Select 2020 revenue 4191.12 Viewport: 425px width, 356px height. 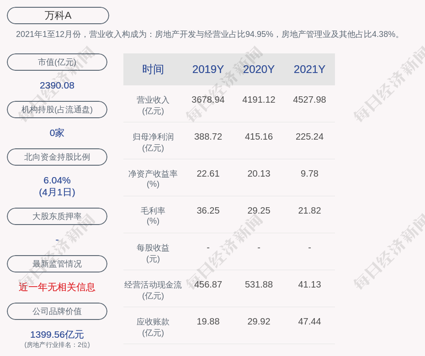tap(259, 99)
